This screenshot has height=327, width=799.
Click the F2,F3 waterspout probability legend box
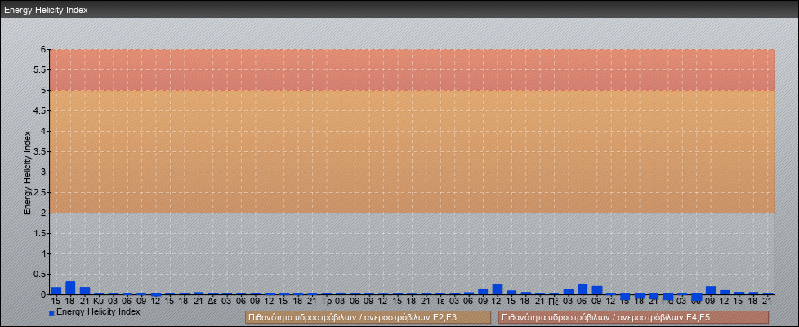click(x=368, y=317)
